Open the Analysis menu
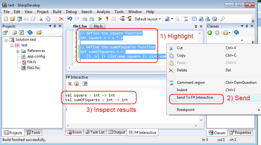 [103, 12]
